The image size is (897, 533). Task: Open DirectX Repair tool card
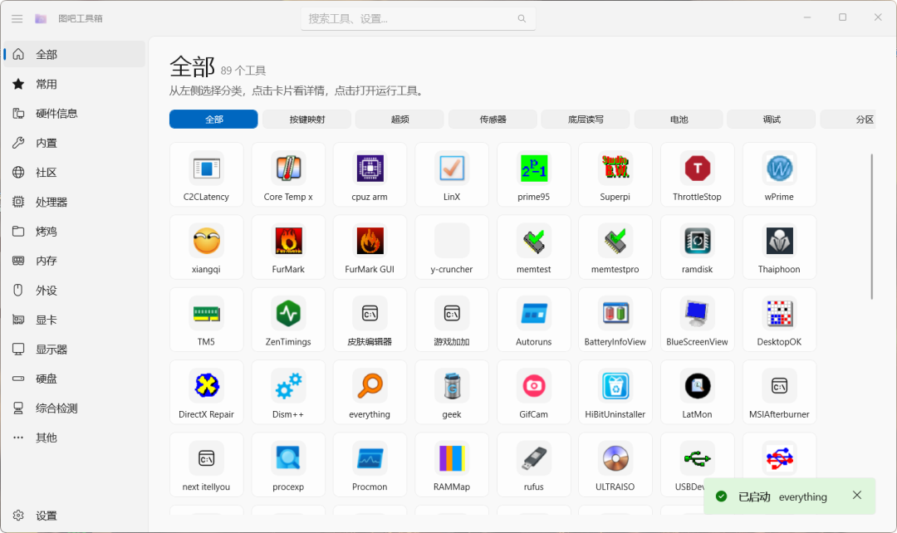point(206,393)
